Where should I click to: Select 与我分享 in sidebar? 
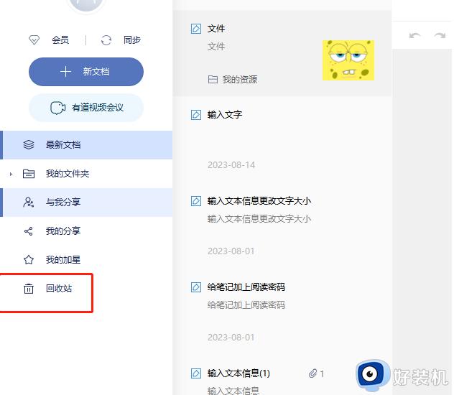pyautogui.click(x=86, y=203)
